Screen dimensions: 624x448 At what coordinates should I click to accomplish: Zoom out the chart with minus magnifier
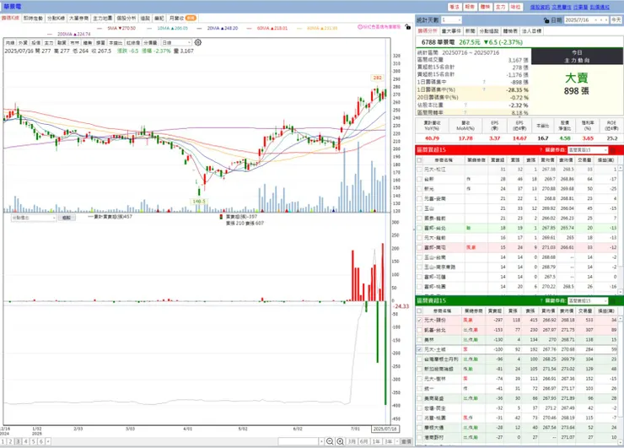click(x=330, y=441)
